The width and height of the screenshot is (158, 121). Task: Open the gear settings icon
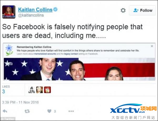pyautogui.click(x=123, y=10)
